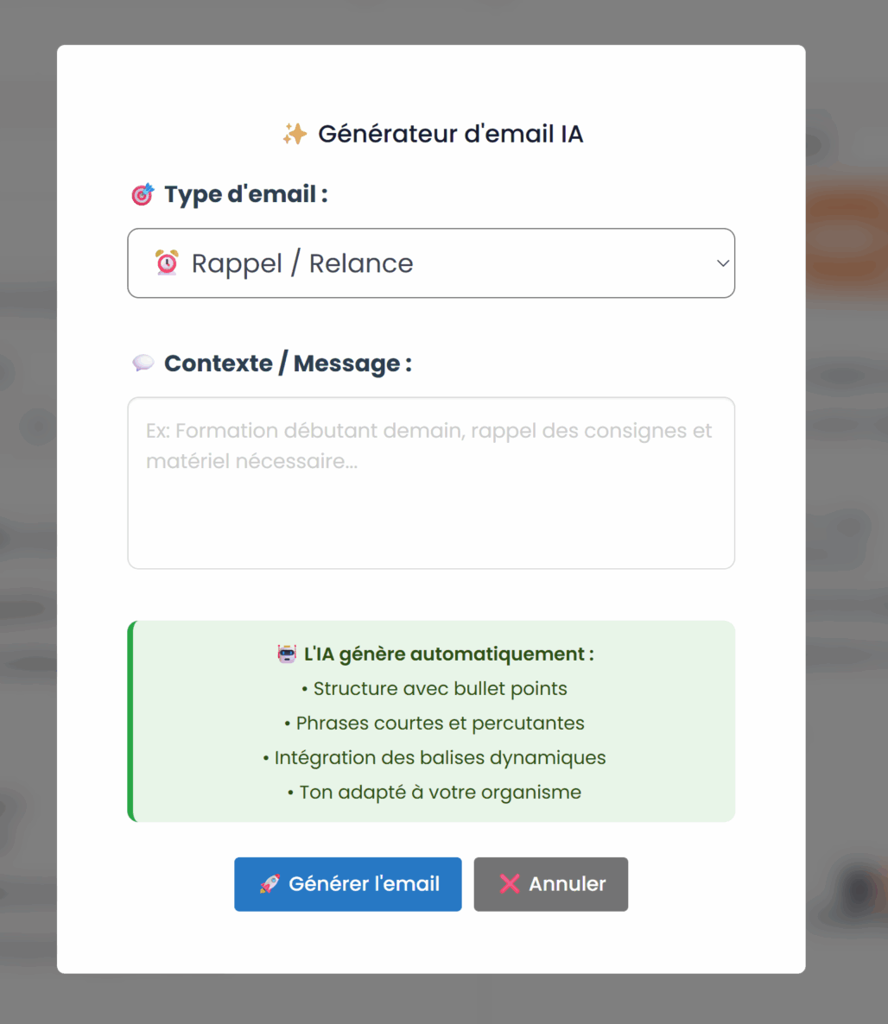Click the "Contexte / Message :" label
The width and height of the screenshot is (888, 1024).
point(288,363)
